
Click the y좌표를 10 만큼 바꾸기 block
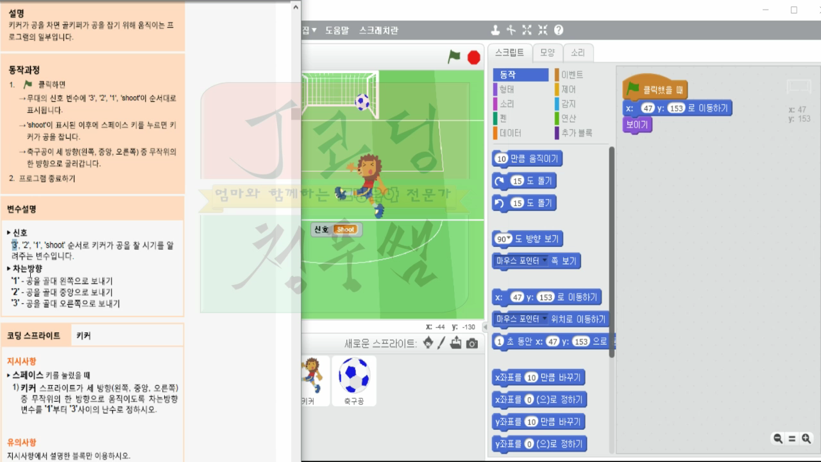[539, 422]
